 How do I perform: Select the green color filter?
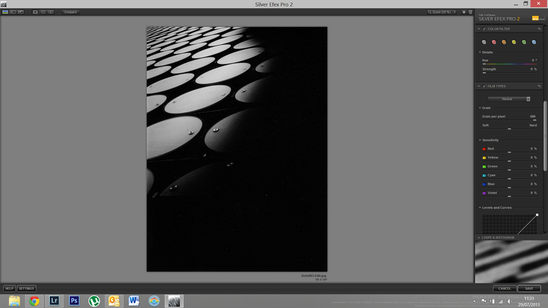pos(524,42)
